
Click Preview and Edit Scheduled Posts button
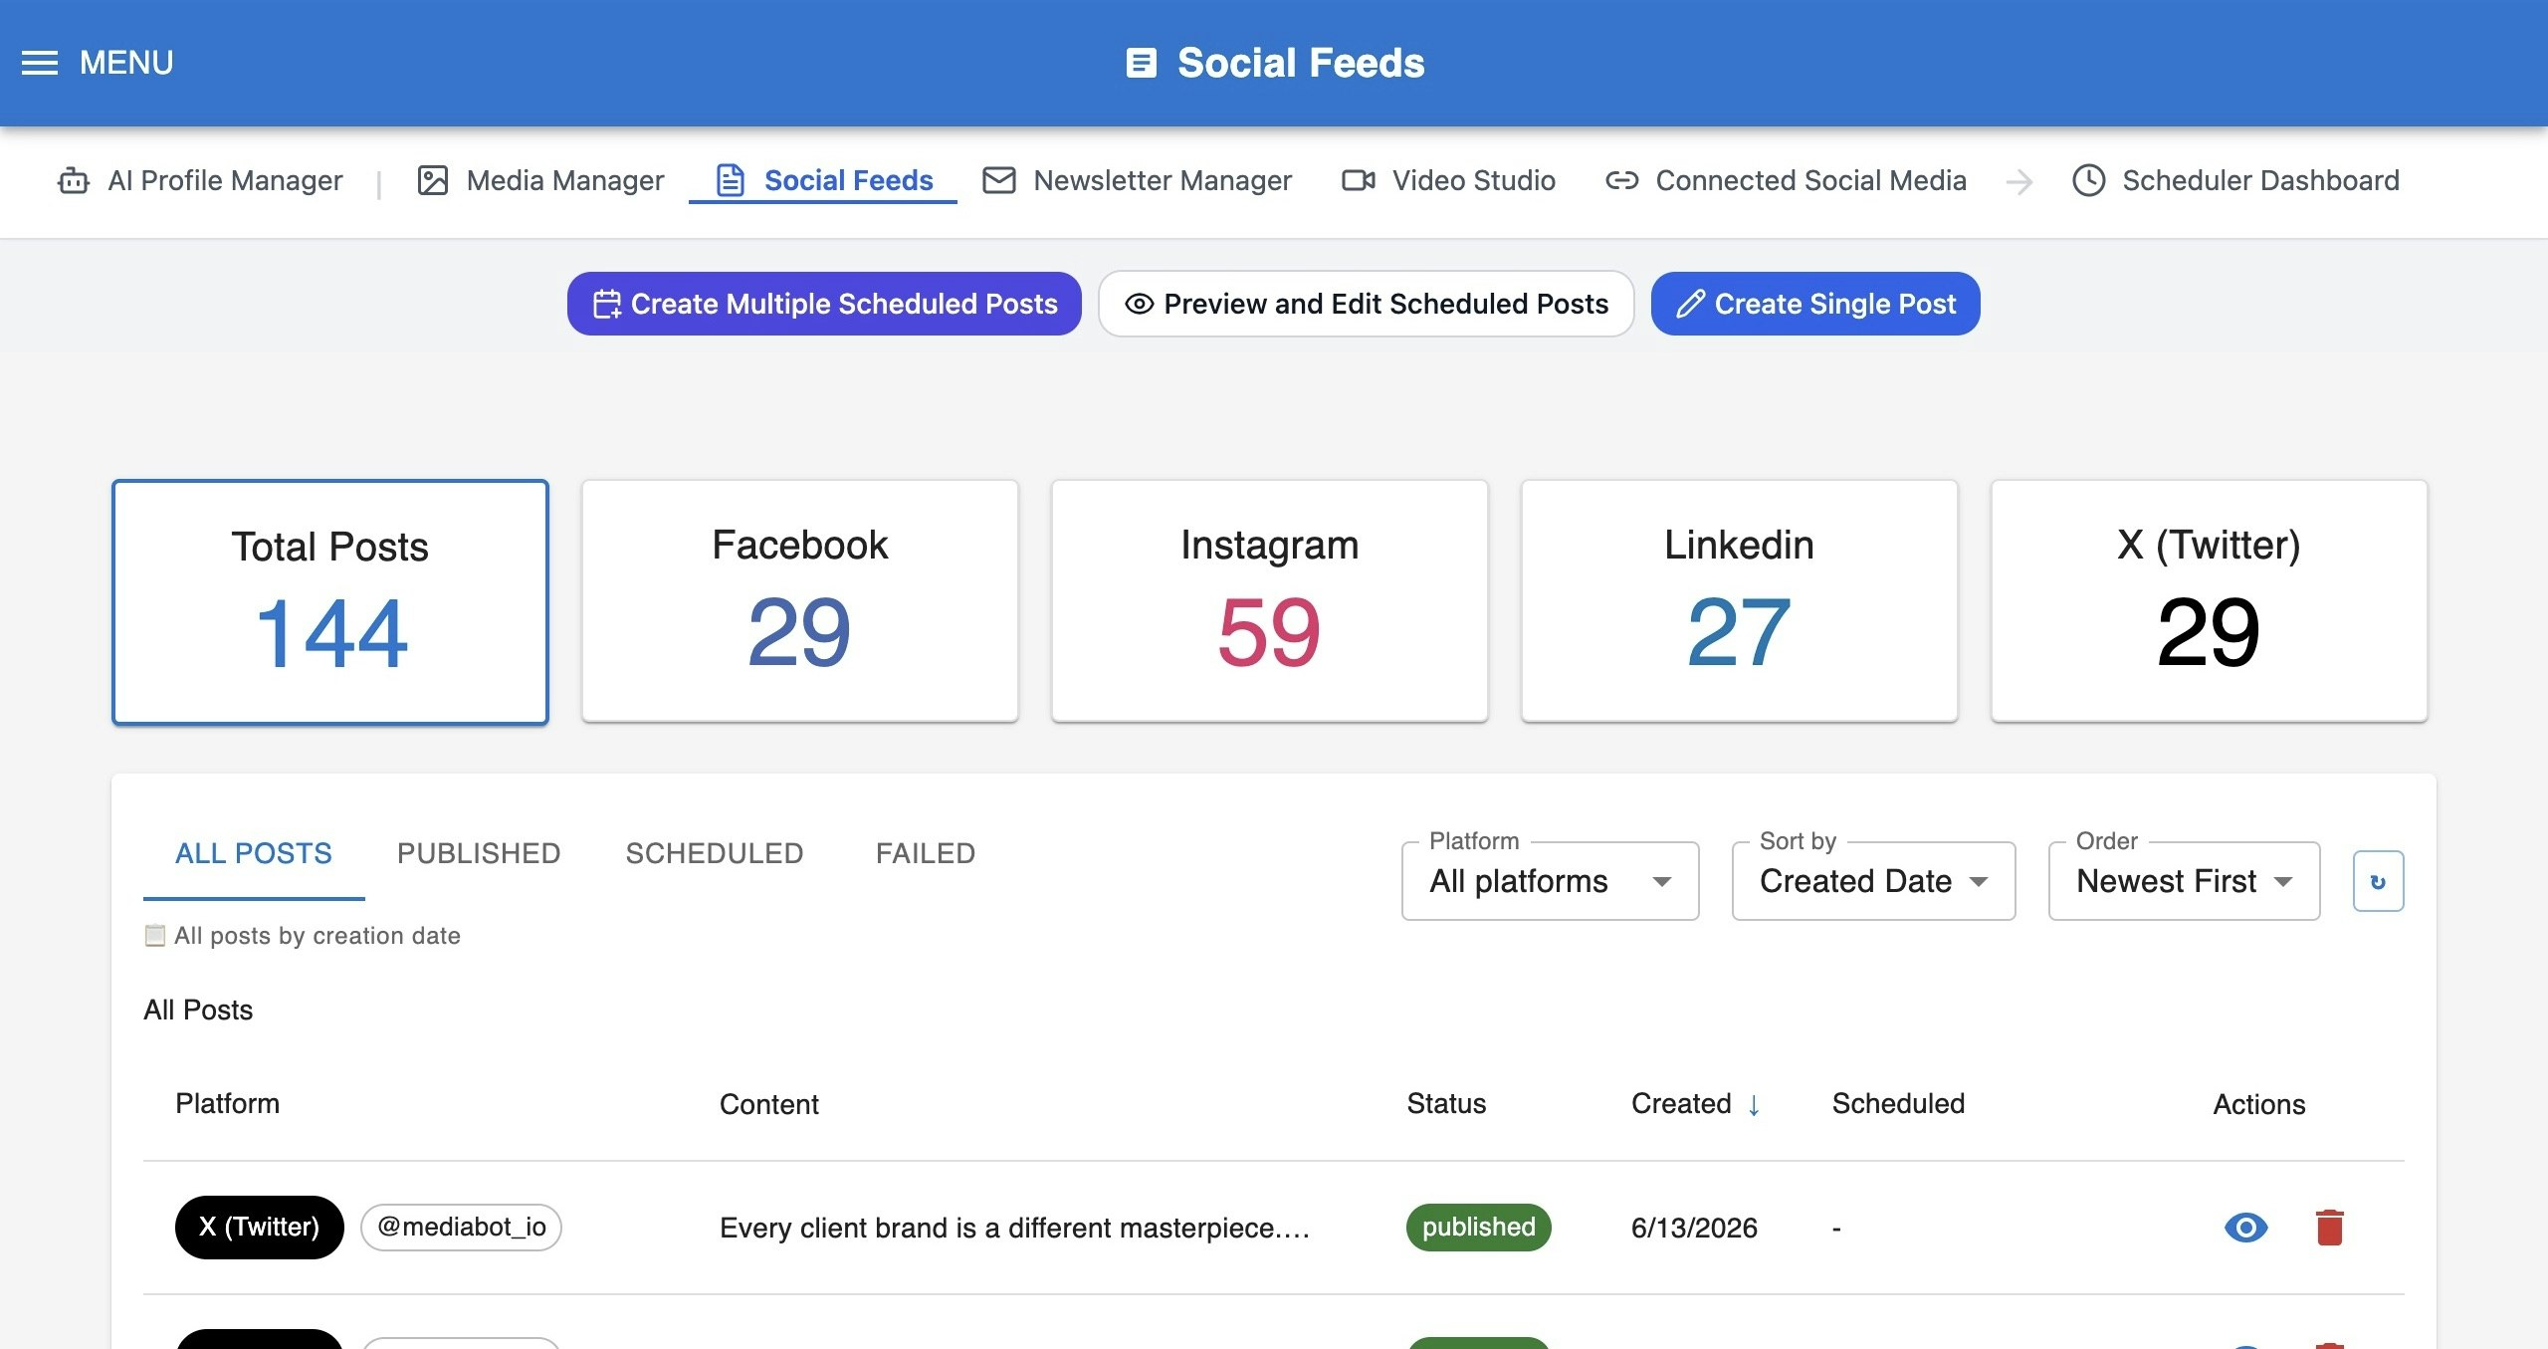coord(1366,304)
